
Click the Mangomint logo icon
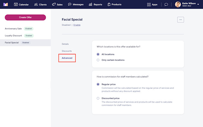(6, 4)
